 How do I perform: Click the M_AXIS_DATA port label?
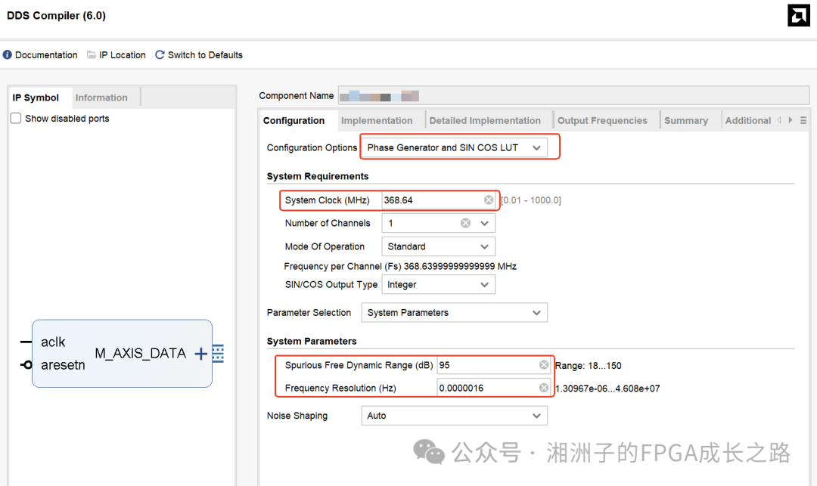[x=140, y=353]
